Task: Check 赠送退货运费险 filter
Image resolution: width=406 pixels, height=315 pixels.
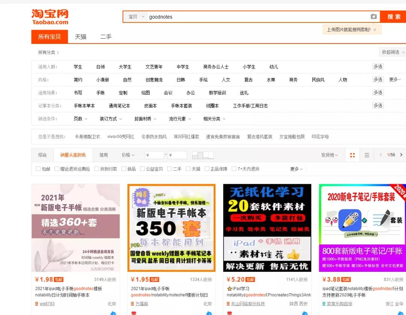Action: tap(57, 169)
